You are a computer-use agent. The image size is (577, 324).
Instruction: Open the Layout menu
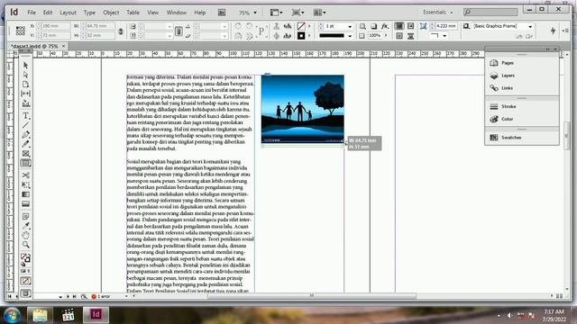coord(68,13)
